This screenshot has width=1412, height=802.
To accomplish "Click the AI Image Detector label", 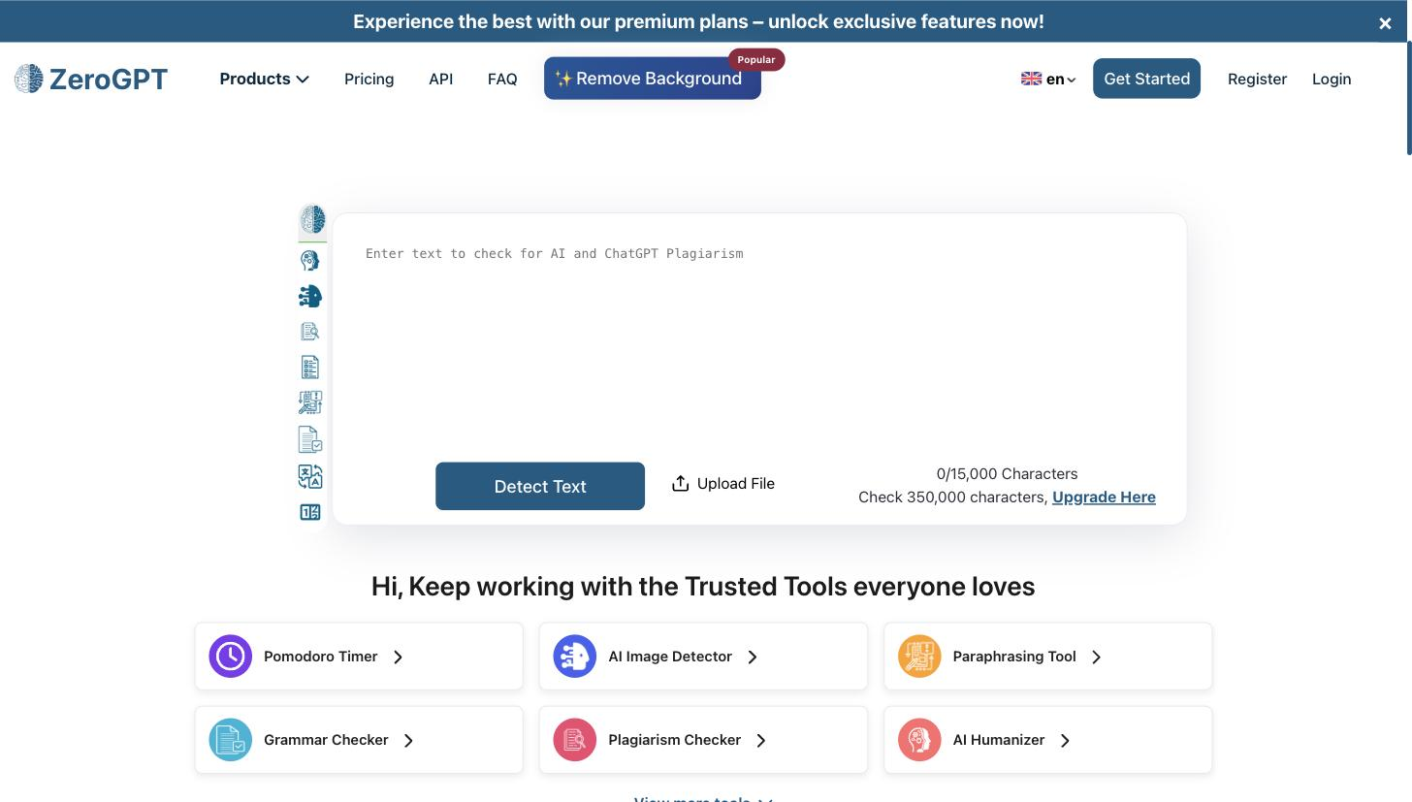I will 670,657.
